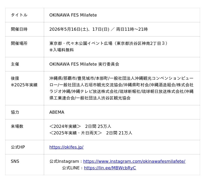The image size is (210, 183).
Task: Open the official Instagram link
Action: [x=134, y=161]
